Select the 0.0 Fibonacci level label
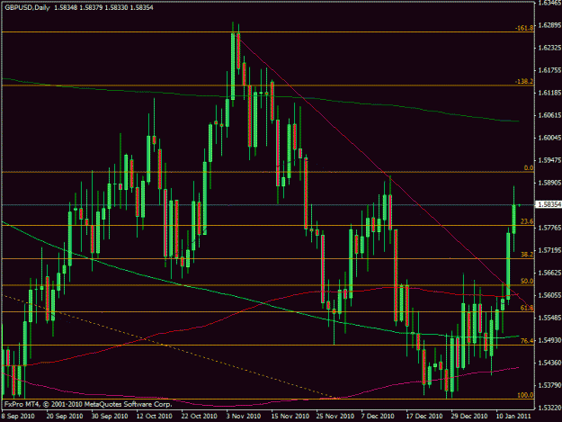This screenshot has height=422, width=562. point(529,167)
